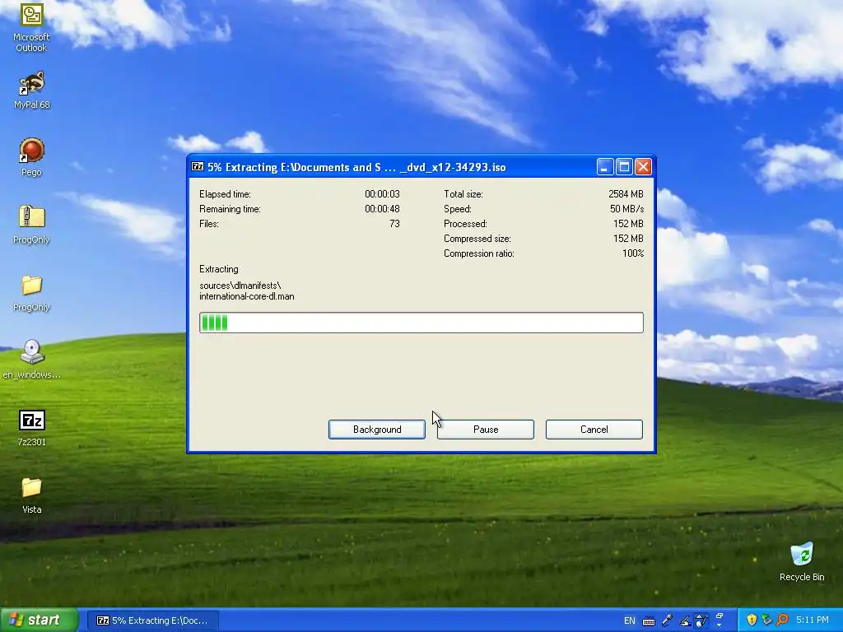
Task: Click the language bar handwriting icon
Action: pos(685,620)
